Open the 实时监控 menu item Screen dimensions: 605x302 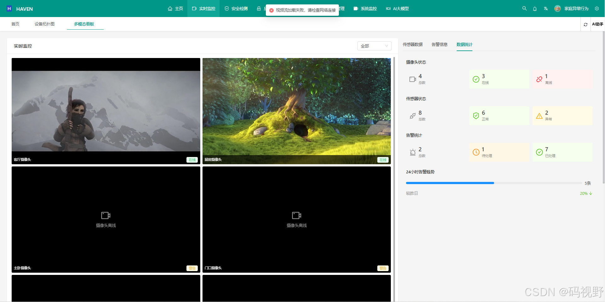(x=203, y=9)
